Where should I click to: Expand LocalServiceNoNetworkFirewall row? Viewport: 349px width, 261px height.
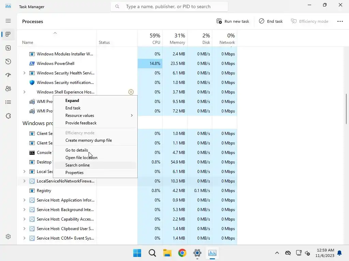(24, 181)
